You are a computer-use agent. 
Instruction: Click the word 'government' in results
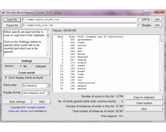85,40
